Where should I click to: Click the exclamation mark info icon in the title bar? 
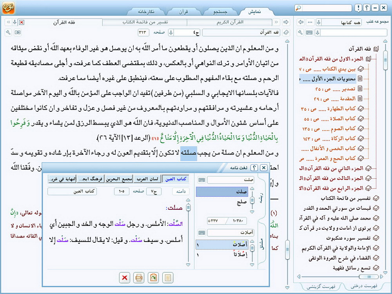coord(358,8)
